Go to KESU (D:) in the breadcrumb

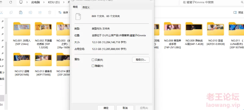click(54, 2)
